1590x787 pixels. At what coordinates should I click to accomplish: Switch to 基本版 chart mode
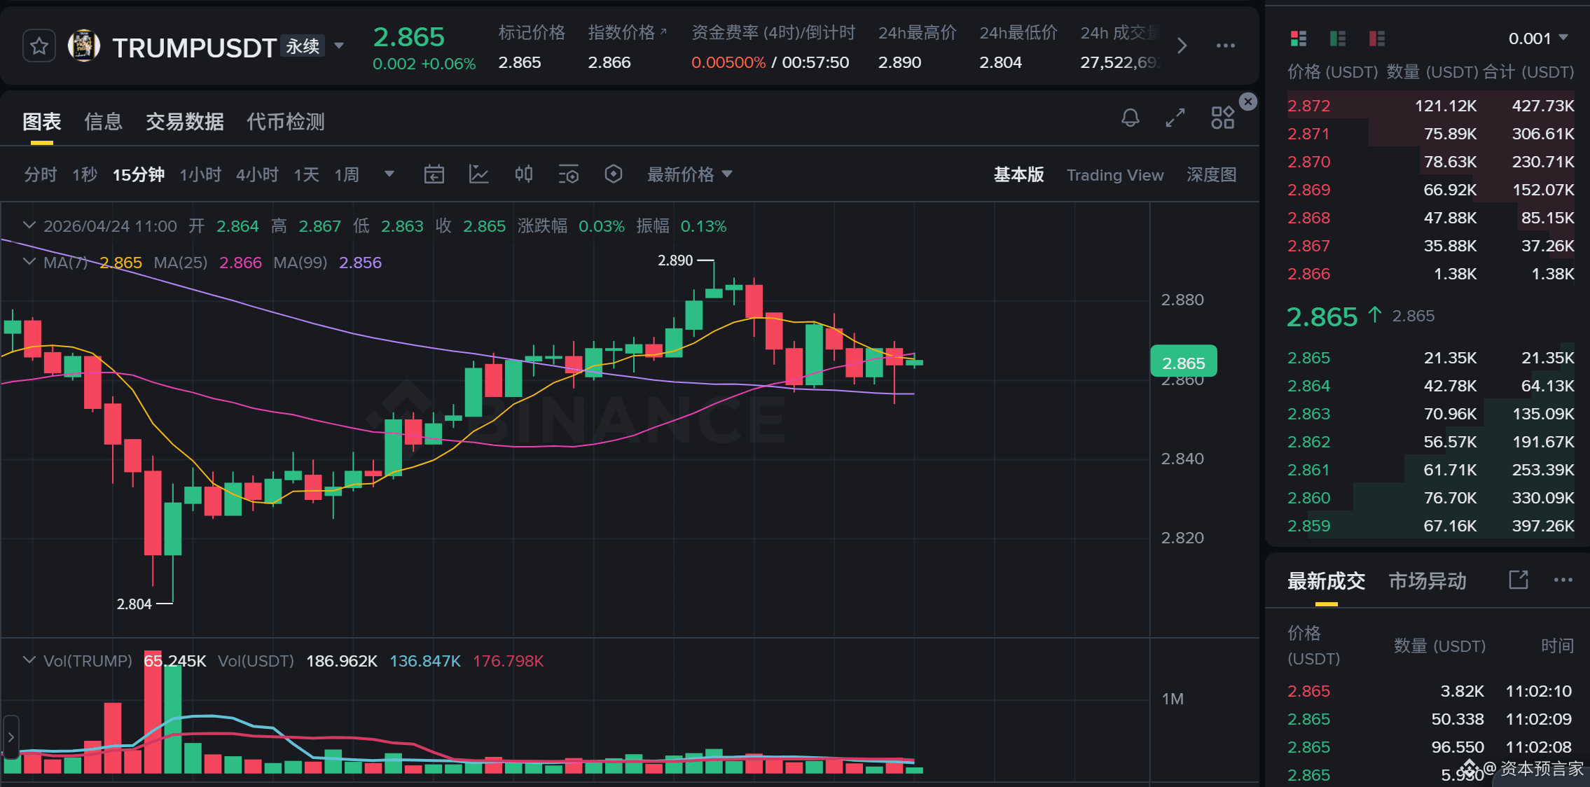pos(1018,174)
